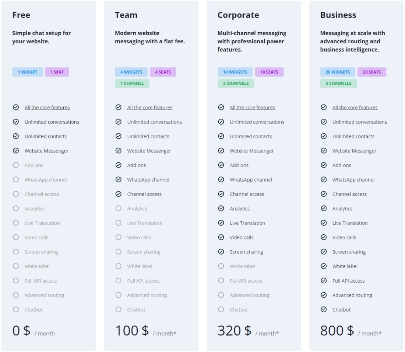
Task: Click the checkmark beside Analytics in Corporate plan
Action: click(221, 208)
